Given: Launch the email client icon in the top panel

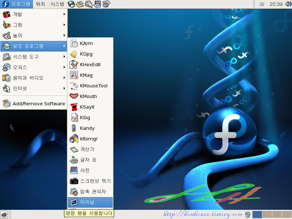Looking at the screenshot, I should click(80, 4).
